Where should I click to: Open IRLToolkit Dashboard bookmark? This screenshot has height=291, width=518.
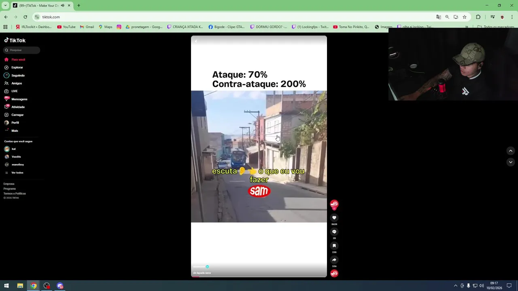point(34,27)
